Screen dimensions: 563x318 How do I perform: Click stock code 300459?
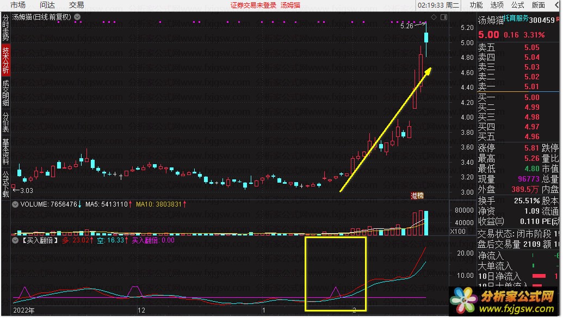click(542, 21)
